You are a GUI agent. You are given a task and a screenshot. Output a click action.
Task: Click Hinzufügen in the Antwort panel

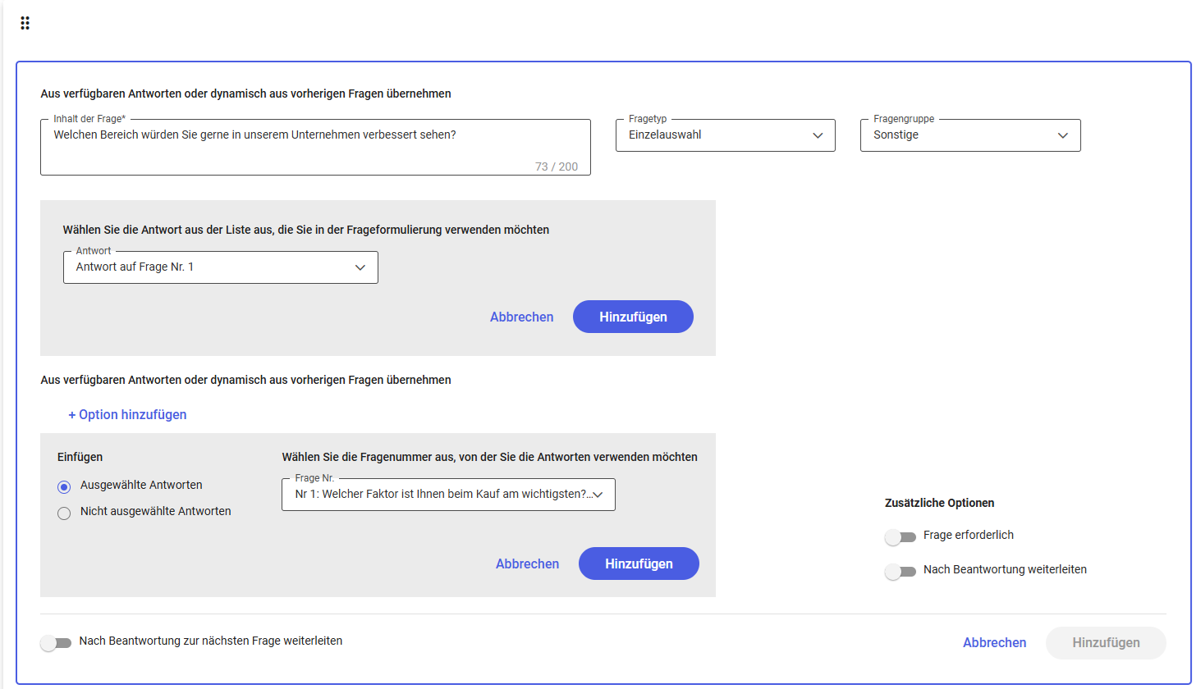click(x=633, y=317)
